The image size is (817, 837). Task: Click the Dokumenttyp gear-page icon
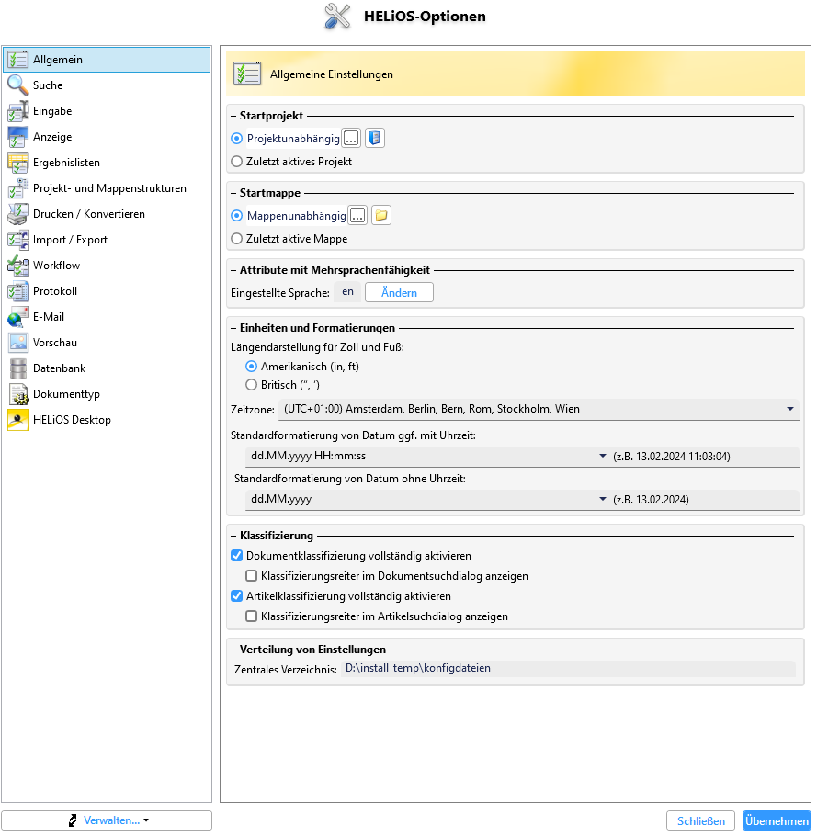(x=17, y=394)
